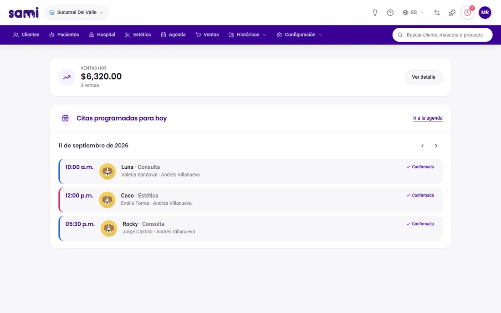Click Confirmada status on Rocky's appointment
The width and height of the screenshot is (501, 313).
click(420, 224)
